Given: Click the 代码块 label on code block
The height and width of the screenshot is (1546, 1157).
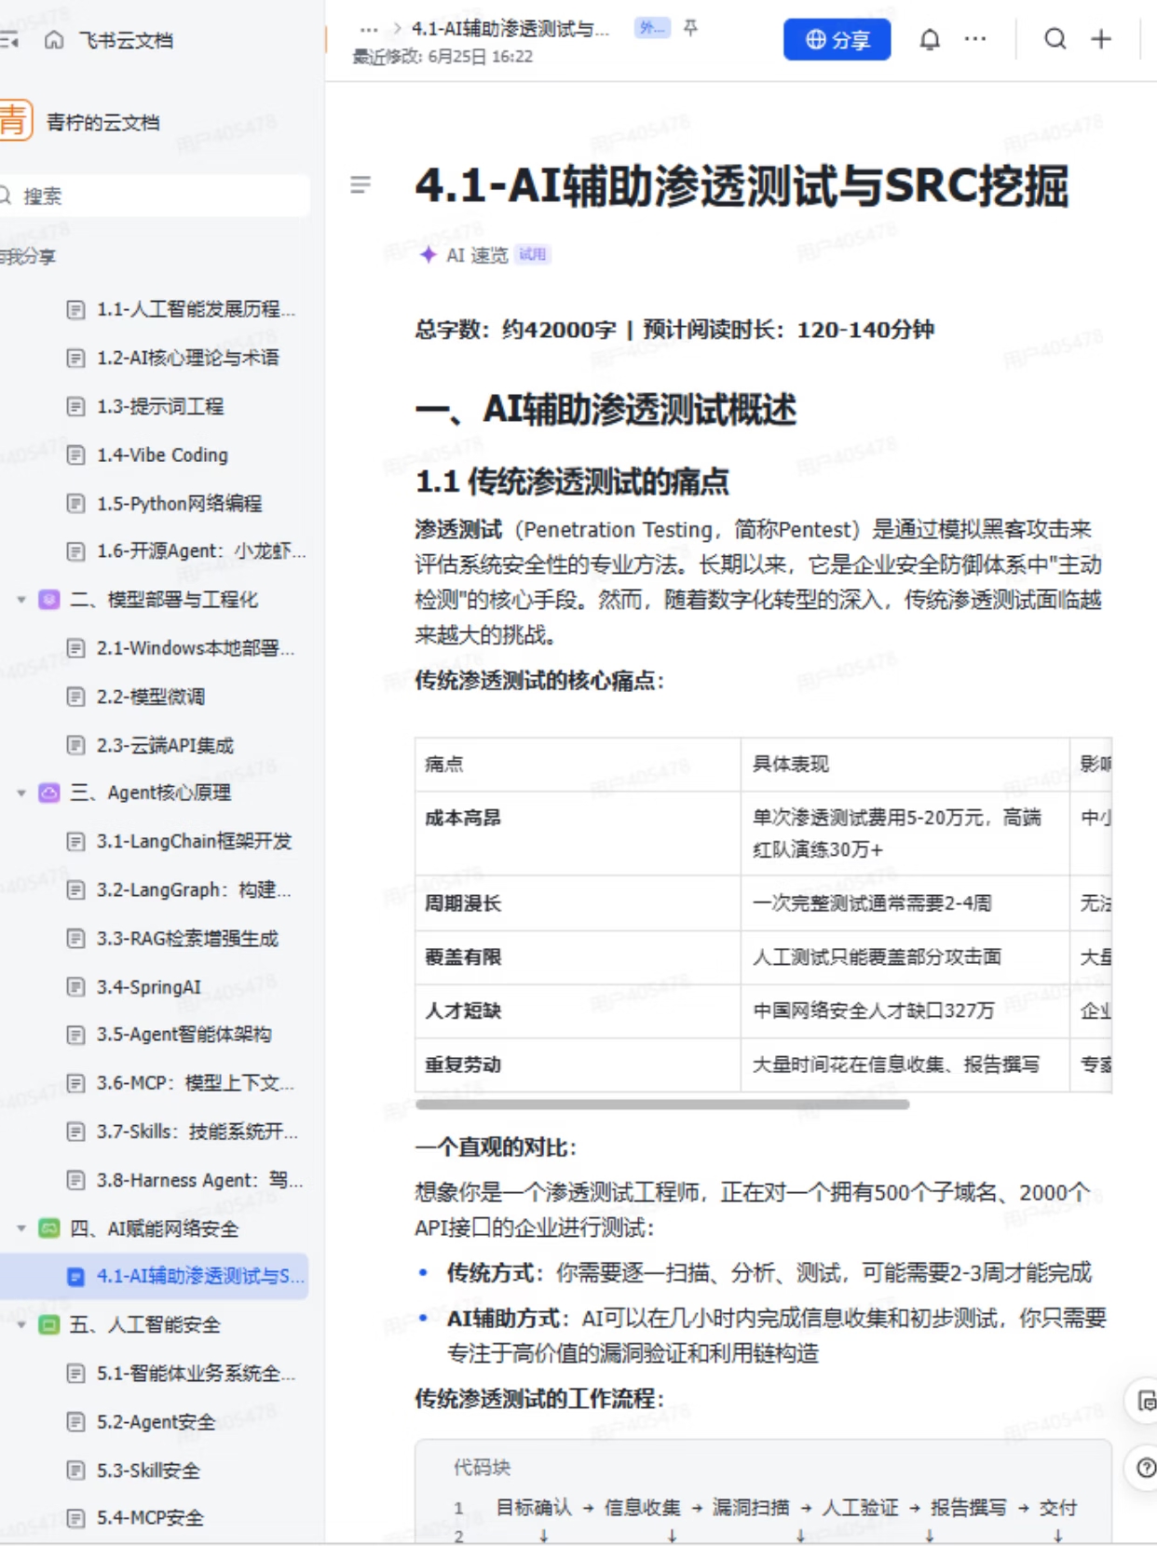Looking at the screenshot, I should click(x=482, y=1468).
